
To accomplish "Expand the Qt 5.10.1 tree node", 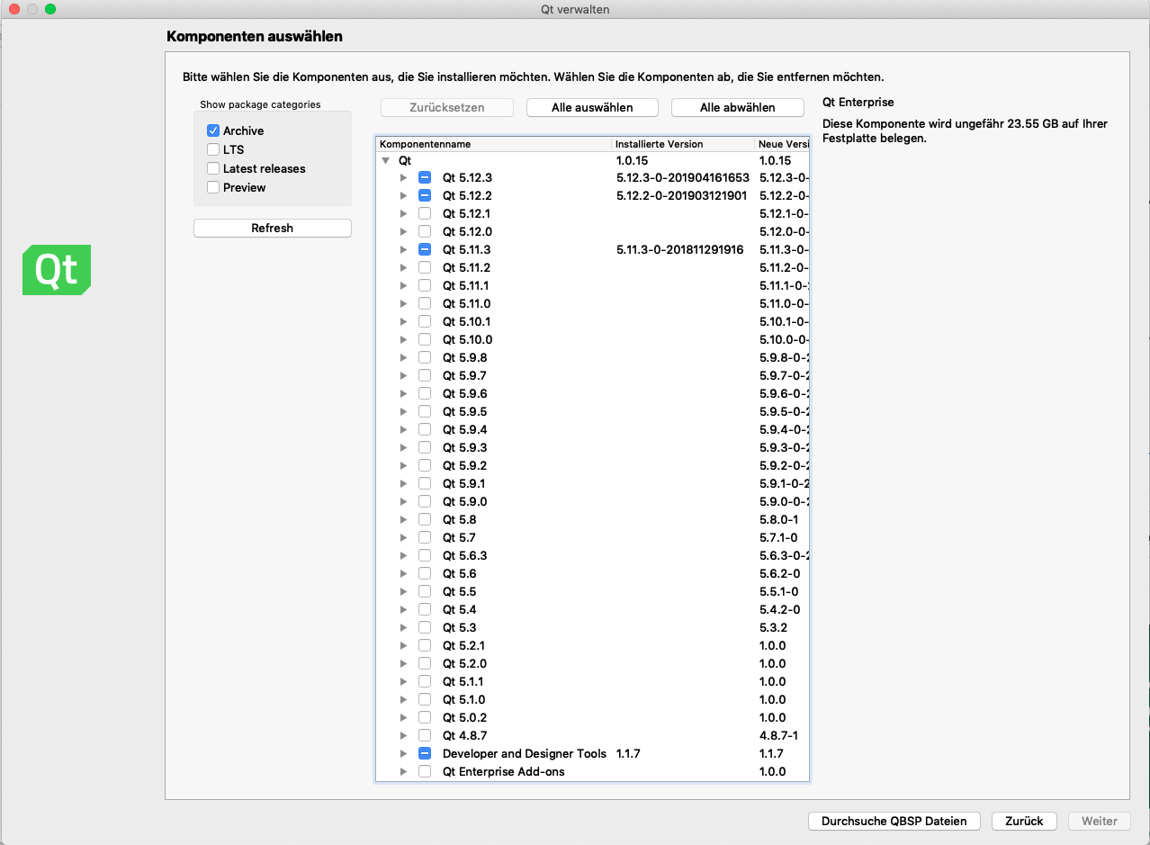I will click(x=404, y=321).
